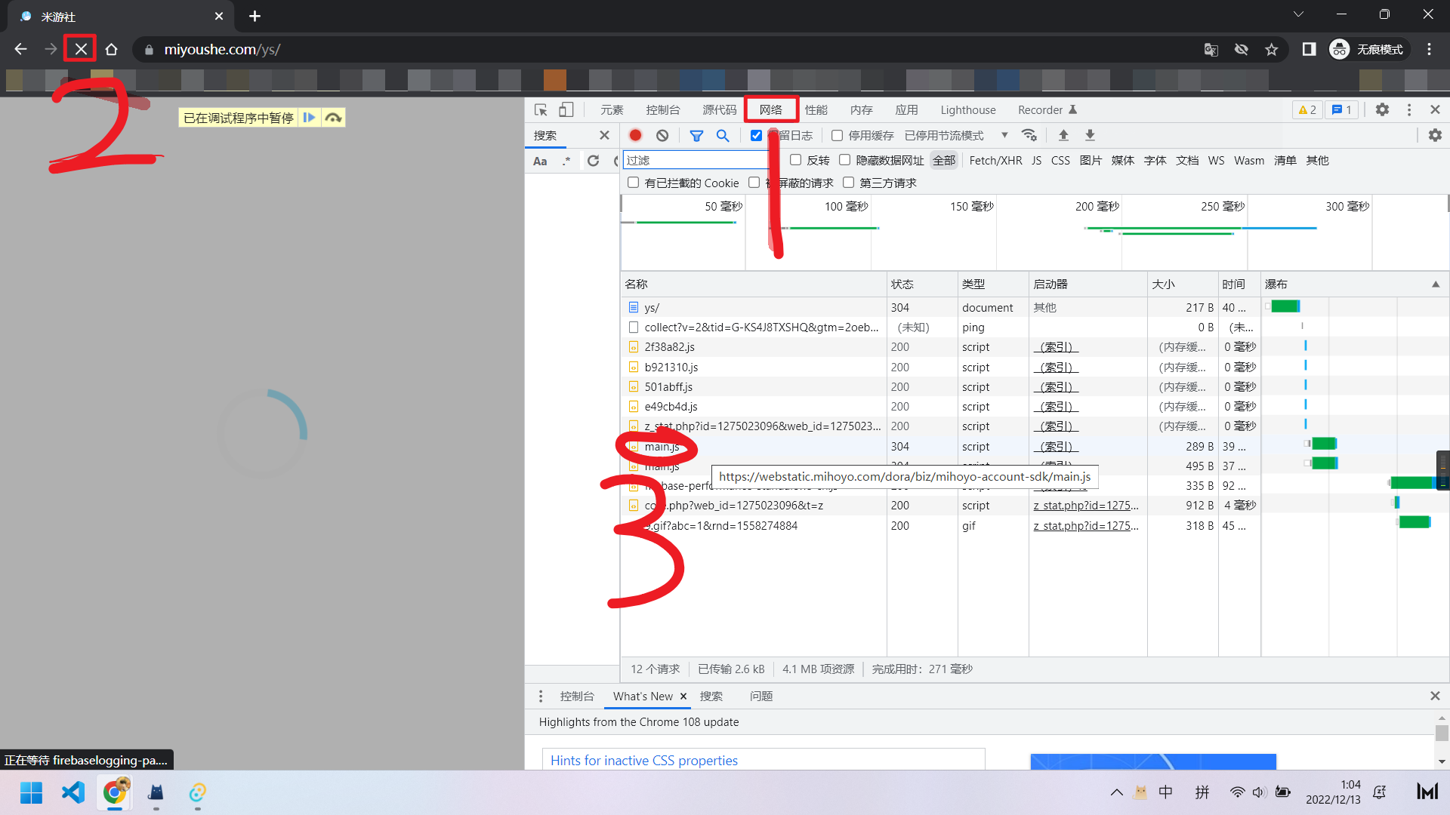
Task: Sort by waterfall column arrow
Action: [1436, 284]
